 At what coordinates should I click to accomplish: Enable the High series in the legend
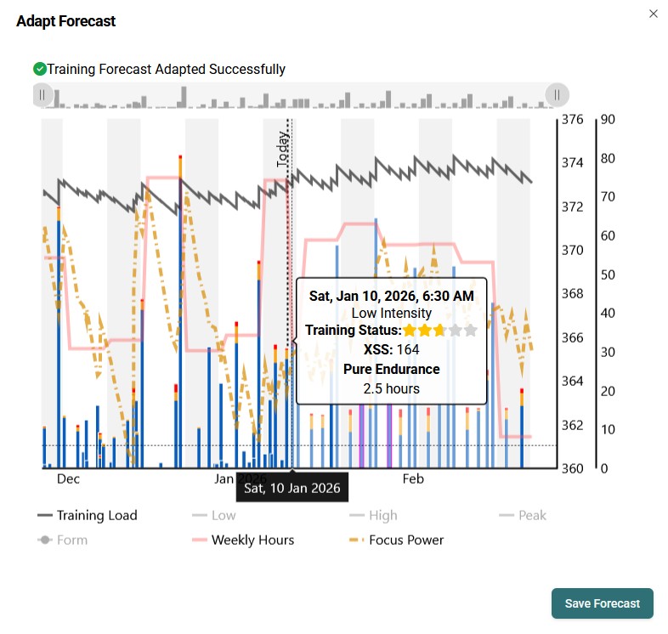tap(373, 515)
